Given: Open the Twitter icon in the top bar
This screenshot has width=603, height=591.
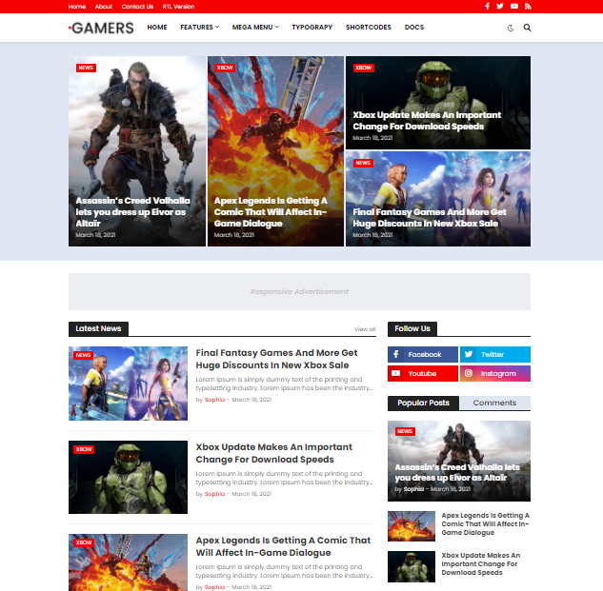Looking at the screenshot, I should [500, 6].
